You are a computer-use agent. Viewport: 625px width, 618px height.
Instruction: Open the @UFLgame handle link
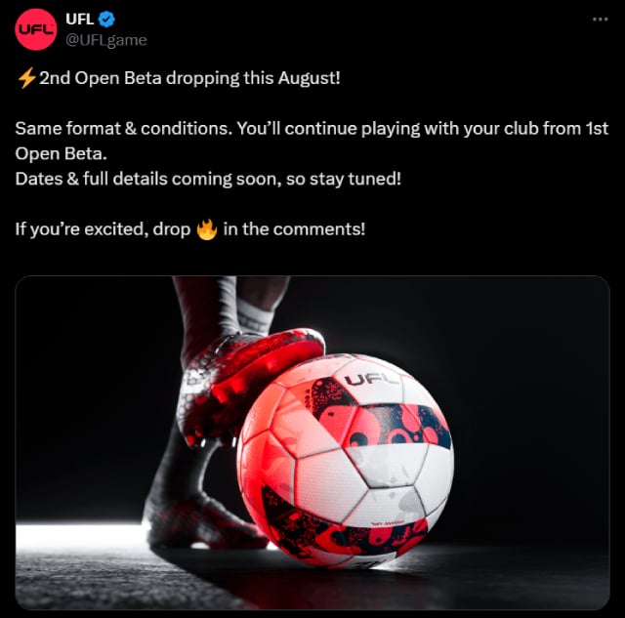[x=106, y=40]
